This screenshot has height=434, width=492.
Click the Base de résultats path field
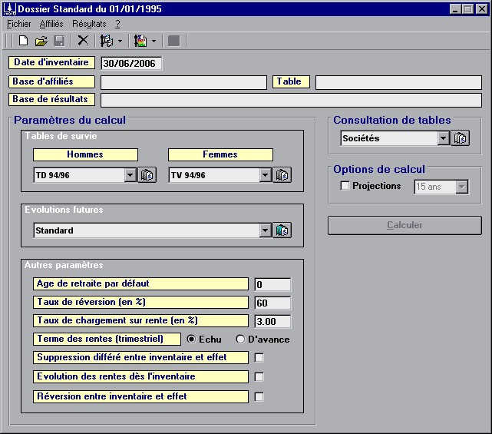[x=291, y=100]
